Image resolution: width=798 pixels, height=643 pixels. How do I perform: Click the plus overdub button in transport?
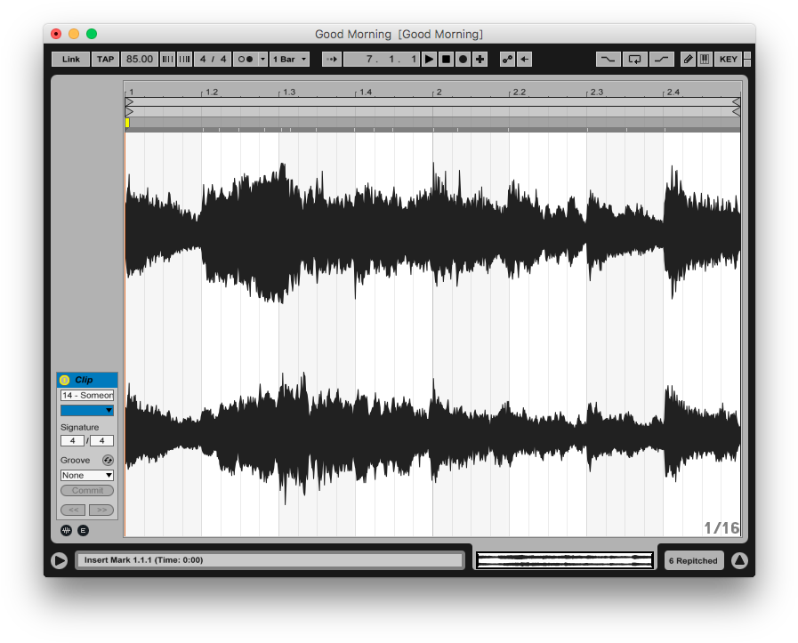480,60
